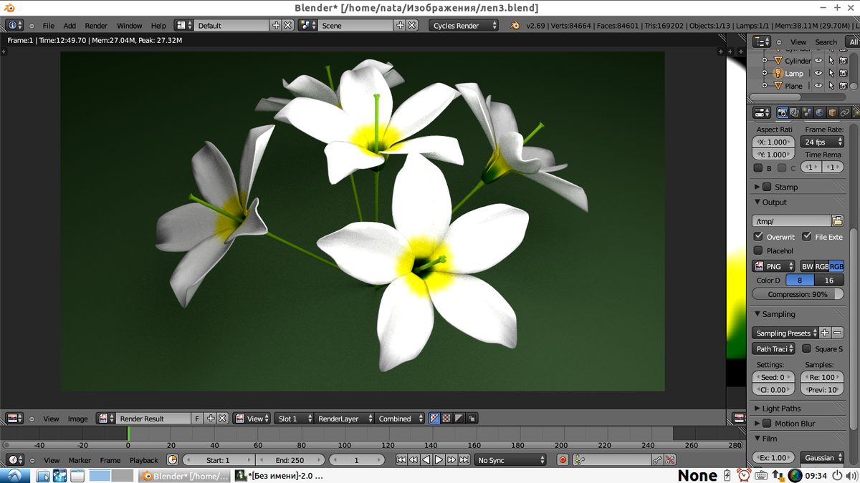Viewport: 860px width, 483px height.
Task: Select the Render properties camera icon
Action: [783, 112]
